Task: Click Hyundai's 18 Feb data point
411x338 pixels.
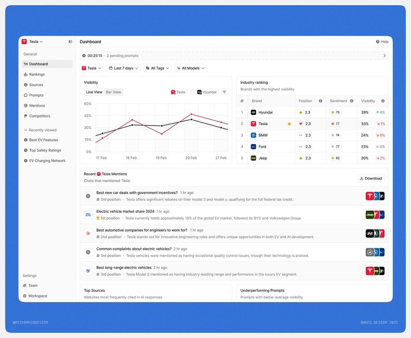Action: tap(132, 125)
